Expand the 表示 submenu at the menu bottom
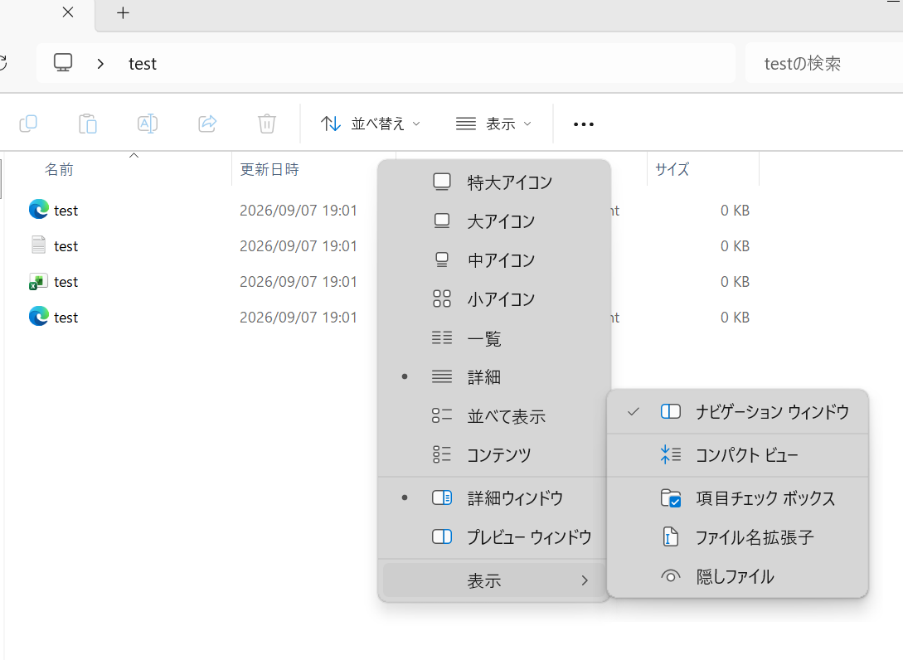This screenshot has height=660, width=903. tap(494, 580)
